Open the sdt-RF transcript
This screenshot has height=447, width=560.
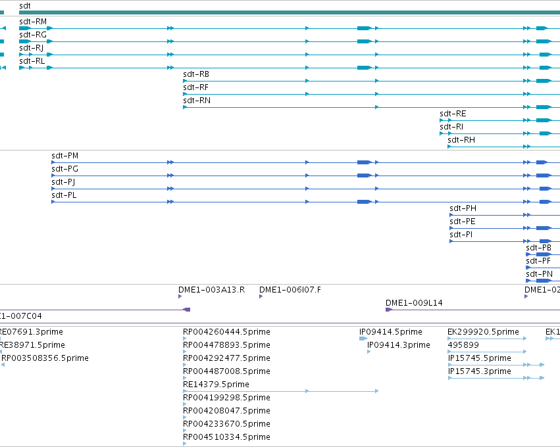coord(195,88)
